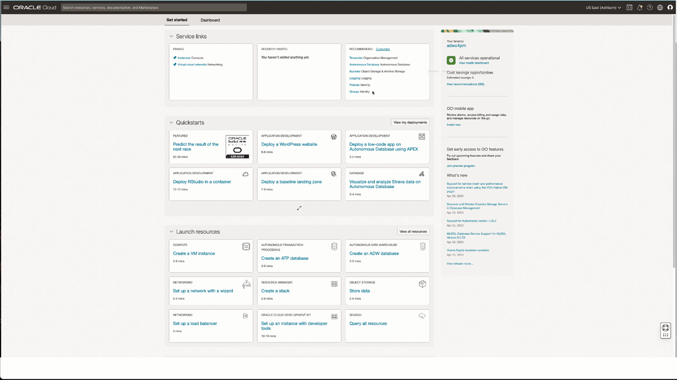Viewport: 677px width, 380px height.
Task: Open Deploy a WordPress website quickstart
Action: click(289, 144)
